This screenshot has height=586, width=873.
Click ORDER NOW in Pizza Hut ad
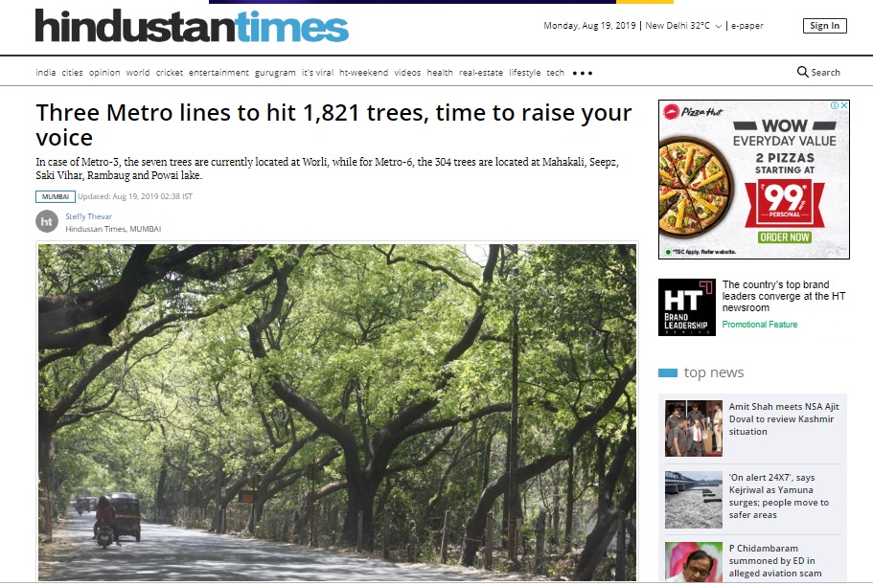pos(784,237)
